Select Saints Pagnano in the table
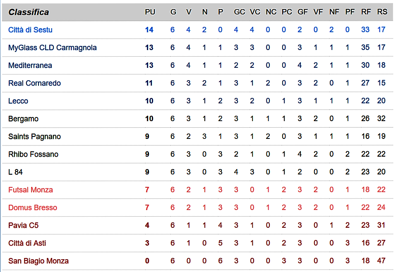This screenshot has height=272, width=396. tap(34, 136)
